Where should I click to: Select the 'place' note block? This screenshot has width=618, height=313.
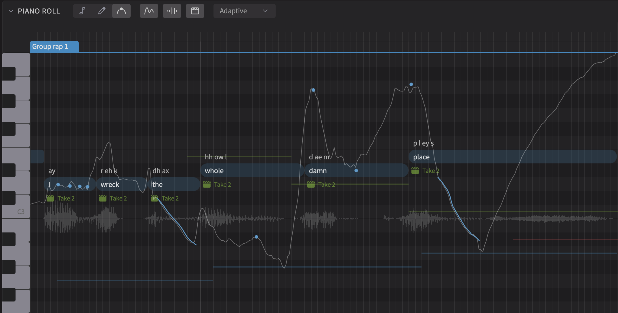tap(512, 157)
